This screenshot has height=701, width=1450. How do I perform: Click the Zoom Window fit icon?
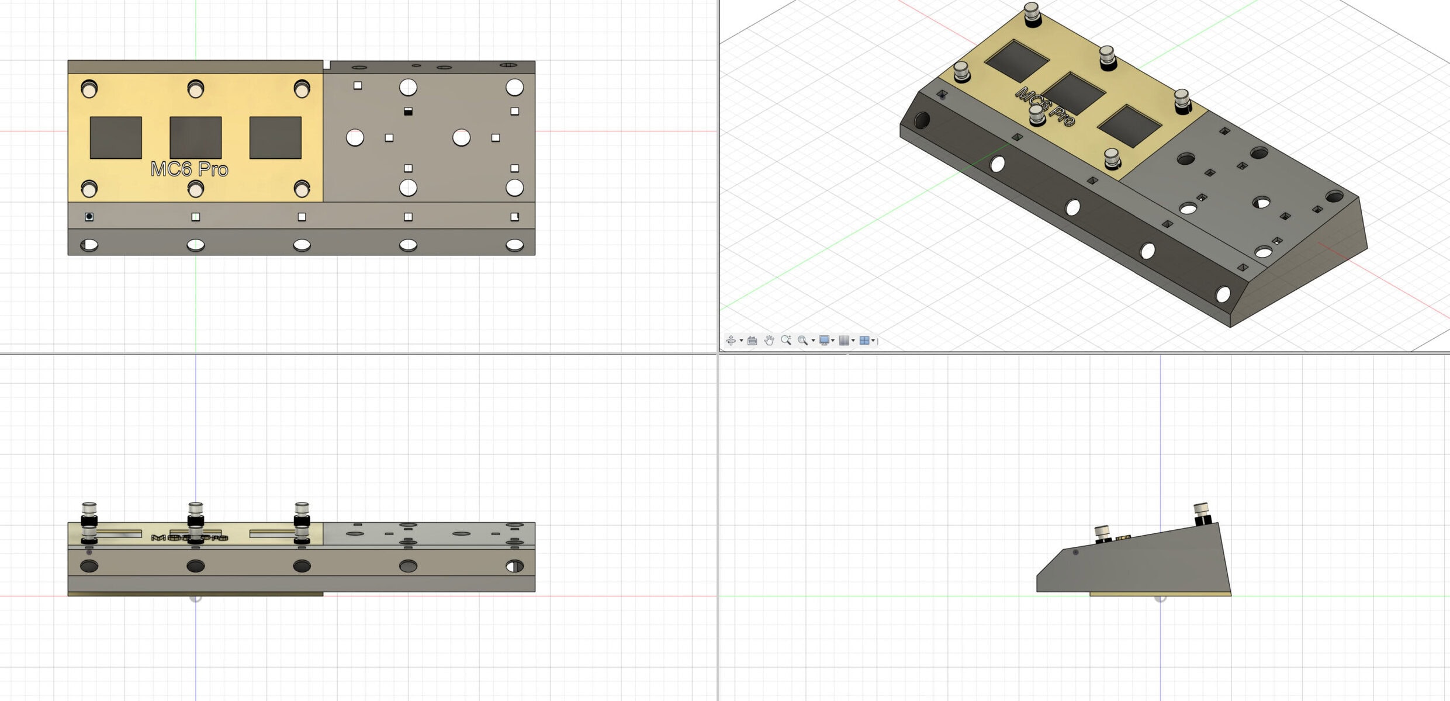803,341
